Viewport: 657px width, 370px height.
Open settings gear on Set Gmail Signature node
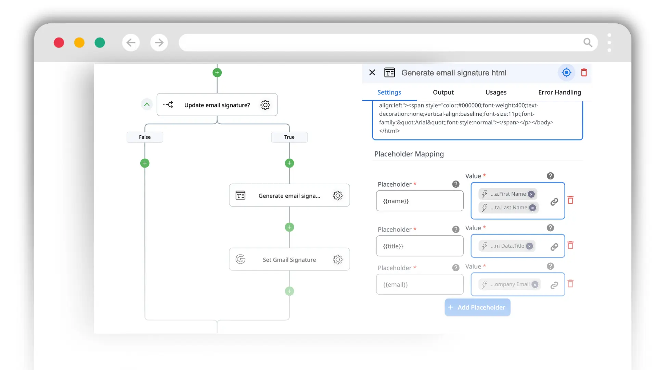click(x=338, y=260)
